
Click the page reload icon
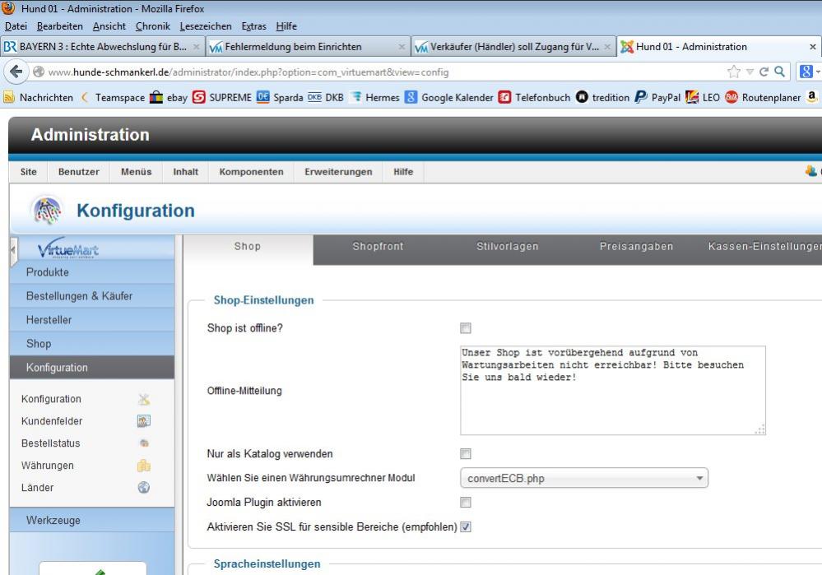point(764,72)
